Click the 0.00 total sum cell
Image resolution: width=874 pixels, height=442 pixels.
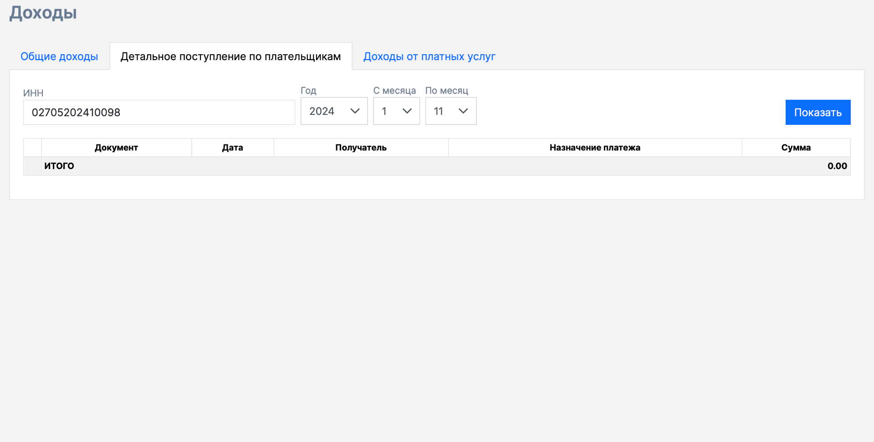click(x=837, y=166)
